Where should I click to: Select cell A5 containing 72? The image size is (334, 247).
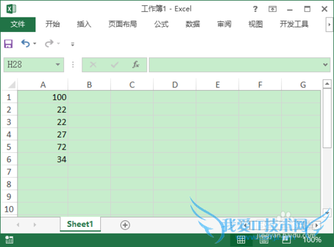pos(43,147)
